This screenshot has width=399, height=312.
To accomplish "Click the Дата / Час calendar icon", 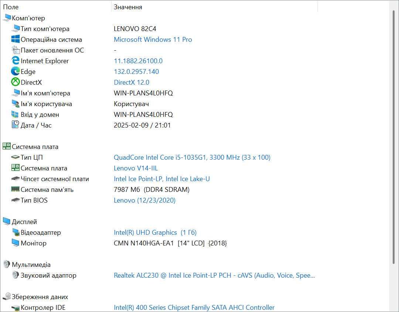I will click(x=15, y=125).
